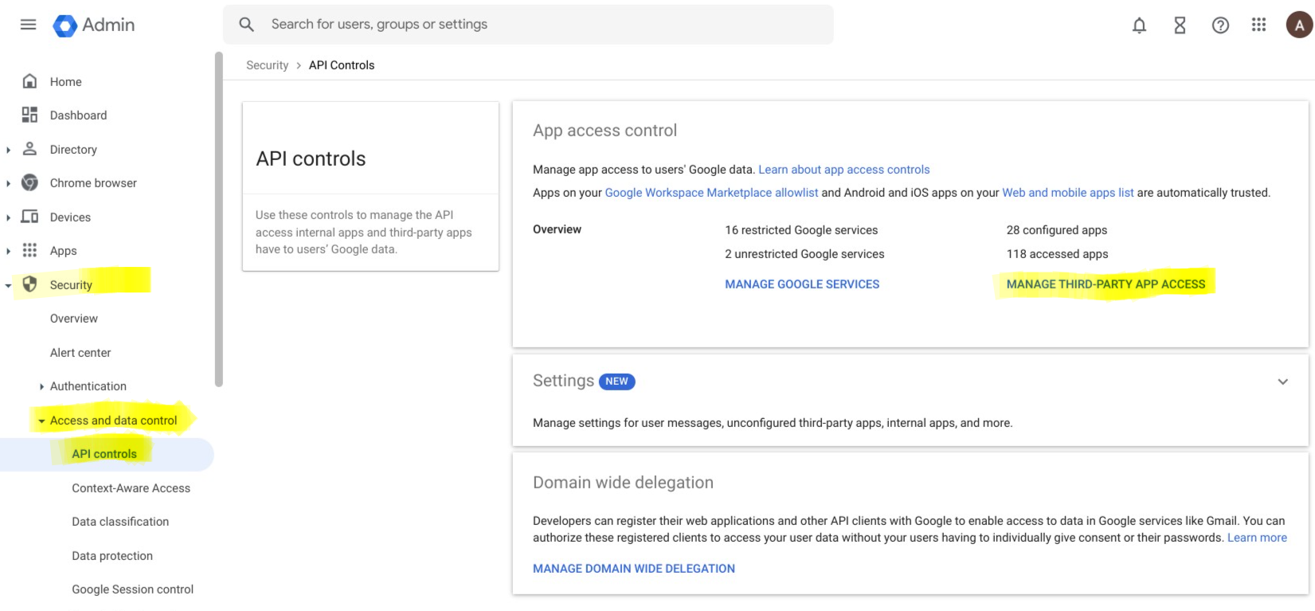Open Google Session control

(x=133, y=589)
